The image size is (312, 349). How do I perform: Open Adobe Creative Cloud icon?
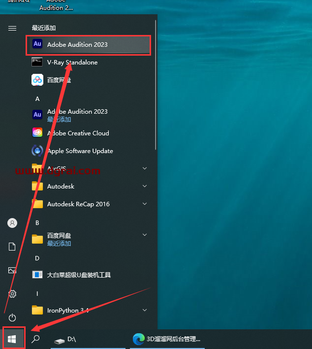click(x=37, y=133)
